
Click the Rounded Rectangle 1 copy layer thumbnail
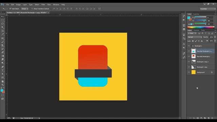(194, 51)
